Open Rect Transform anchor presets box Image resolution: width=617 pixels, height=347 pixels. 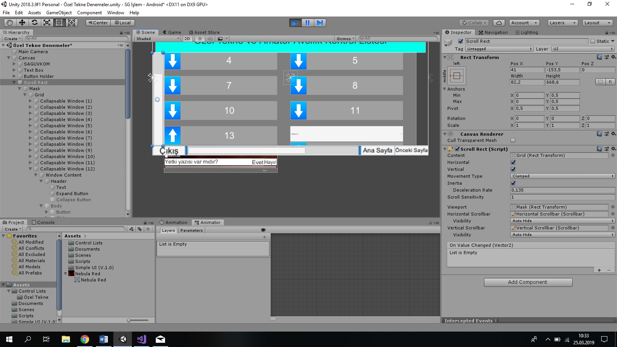click(x=457, y=76)
